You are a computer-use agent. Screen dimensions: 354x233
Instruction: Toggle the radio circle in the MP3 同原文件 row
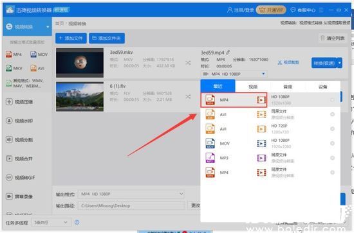tap(332, 158)
